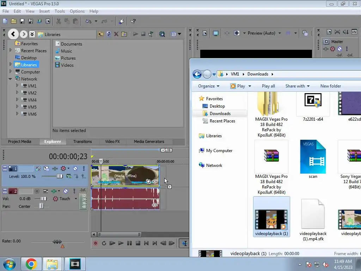Click the Open project folder icon

click(14, 21)
